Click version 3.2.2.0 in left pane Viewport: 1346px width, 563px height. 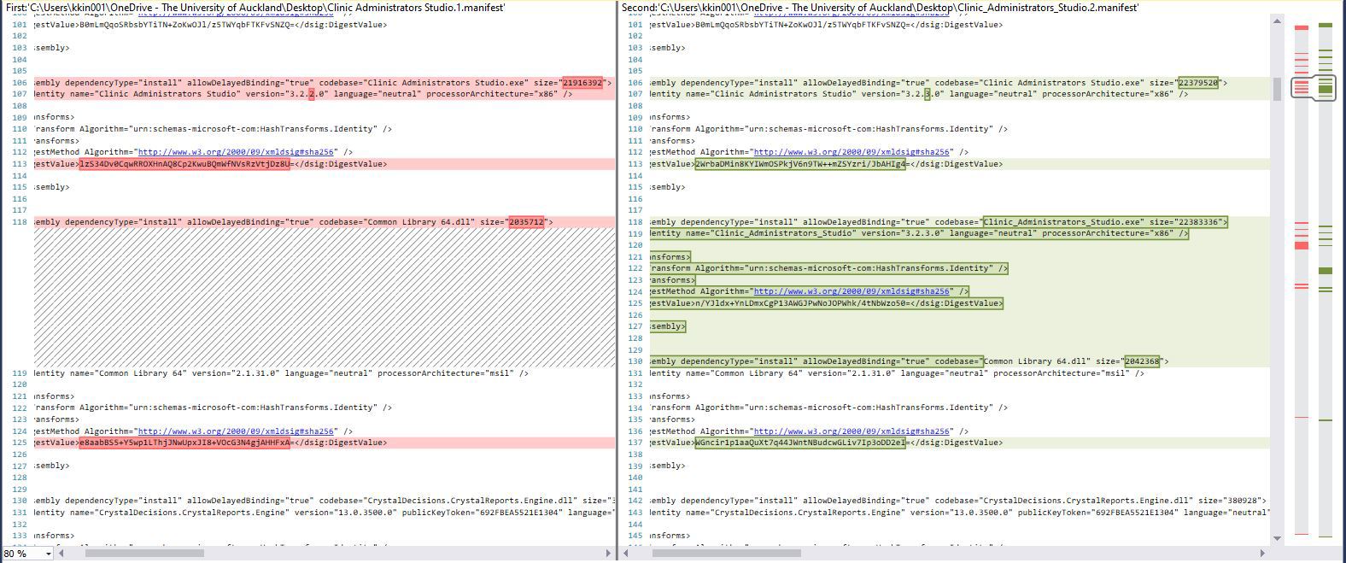[308, 94]
